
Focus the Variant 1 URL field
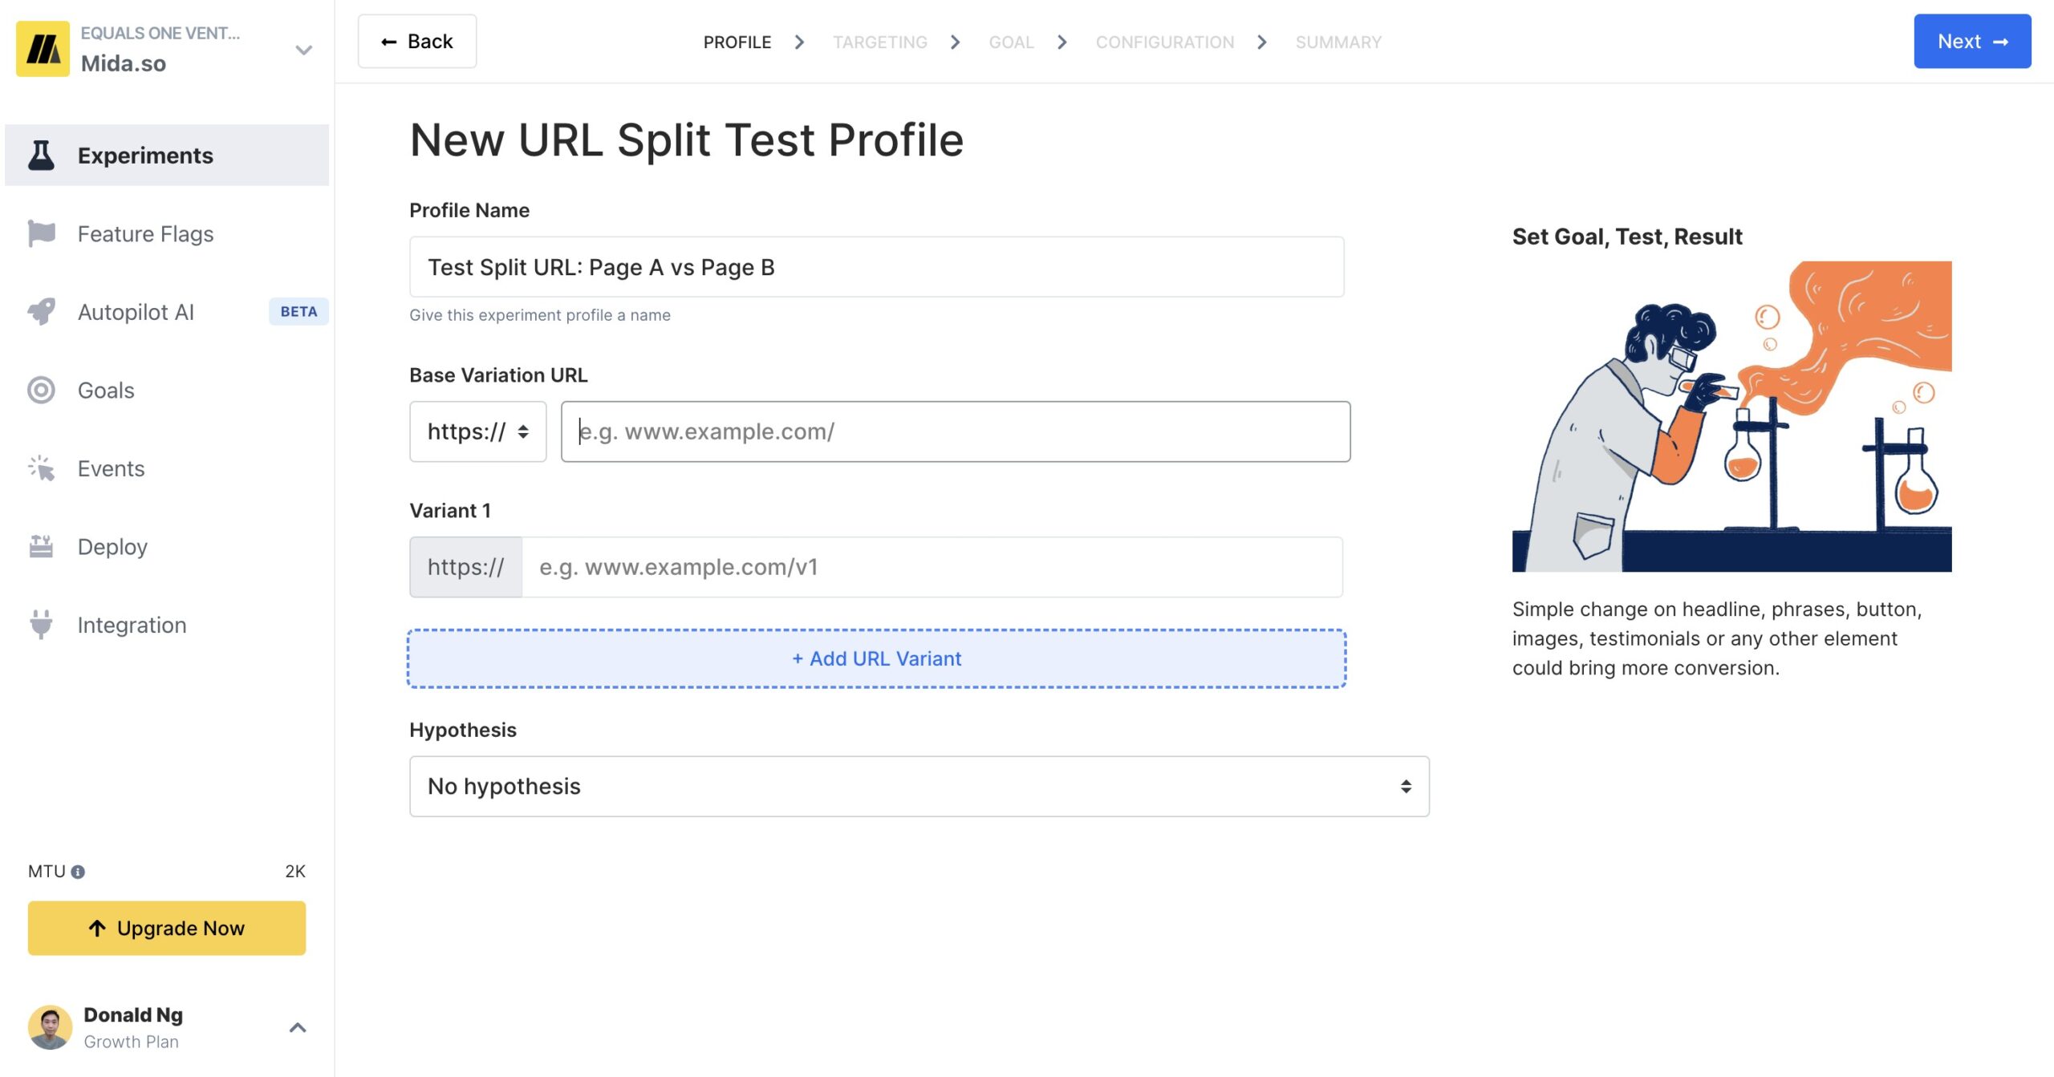point(932,567)
